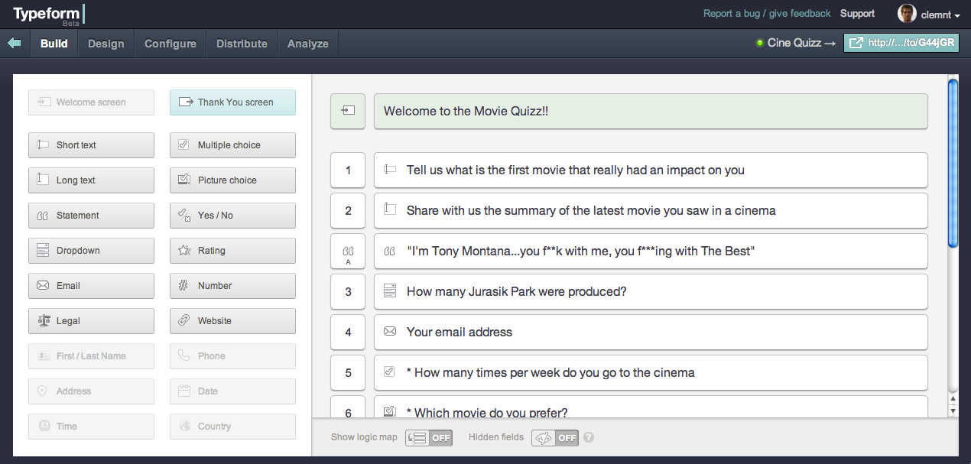Add a Statement block
Screen dimensions: 971x464
tap(91, 215)
